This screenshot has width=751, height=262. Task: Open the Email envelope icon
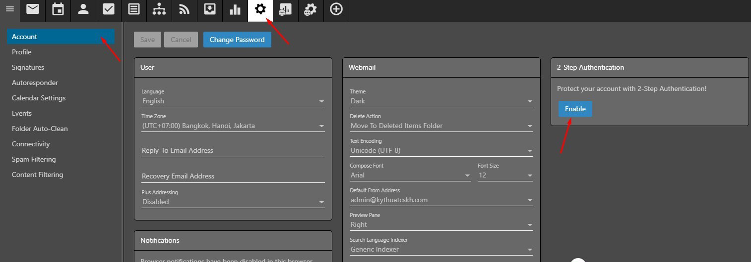tap(33, 9)
